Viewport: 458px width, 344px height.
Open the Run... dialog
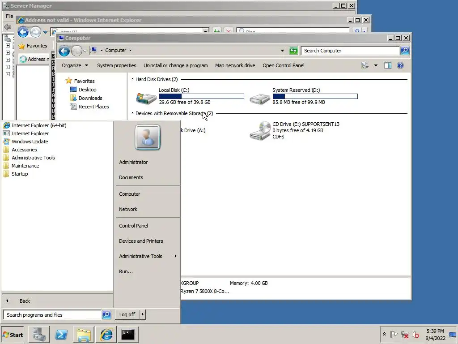click(x=126, y=271)
